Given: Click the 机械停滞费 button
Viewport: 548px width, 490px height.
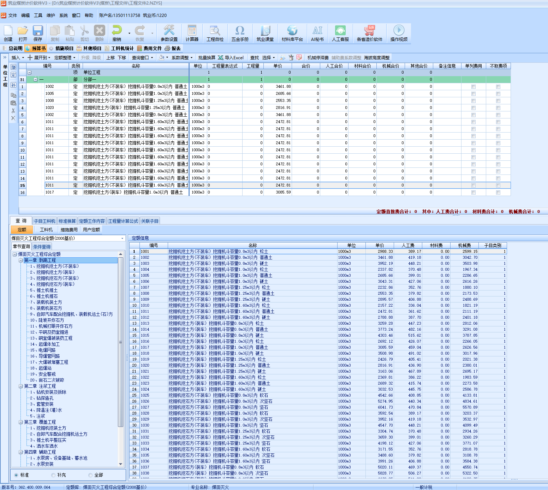Looking at the screenshot, I should pyautogui.click(x=318, y=57).
